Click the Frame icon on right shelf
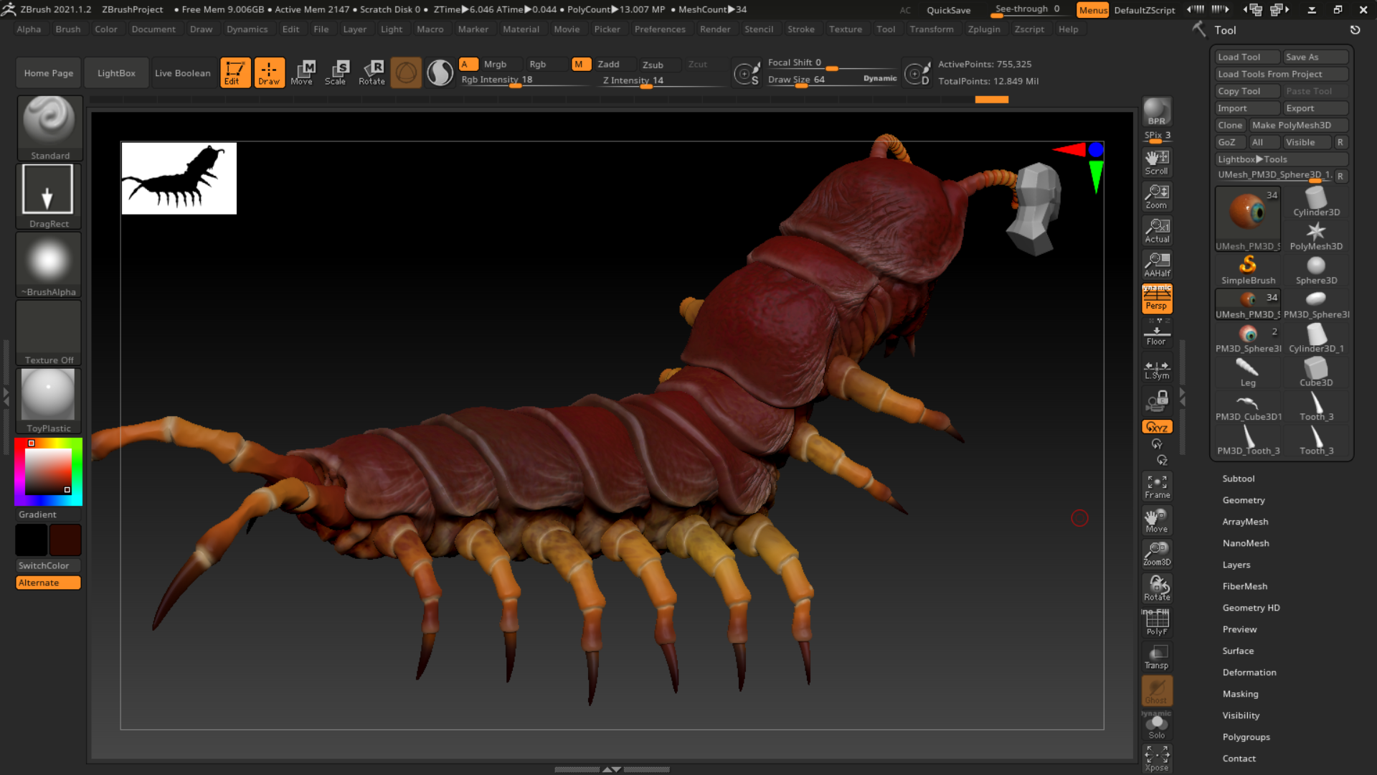Screen dimensions: 1377x775 [1156, 485]
